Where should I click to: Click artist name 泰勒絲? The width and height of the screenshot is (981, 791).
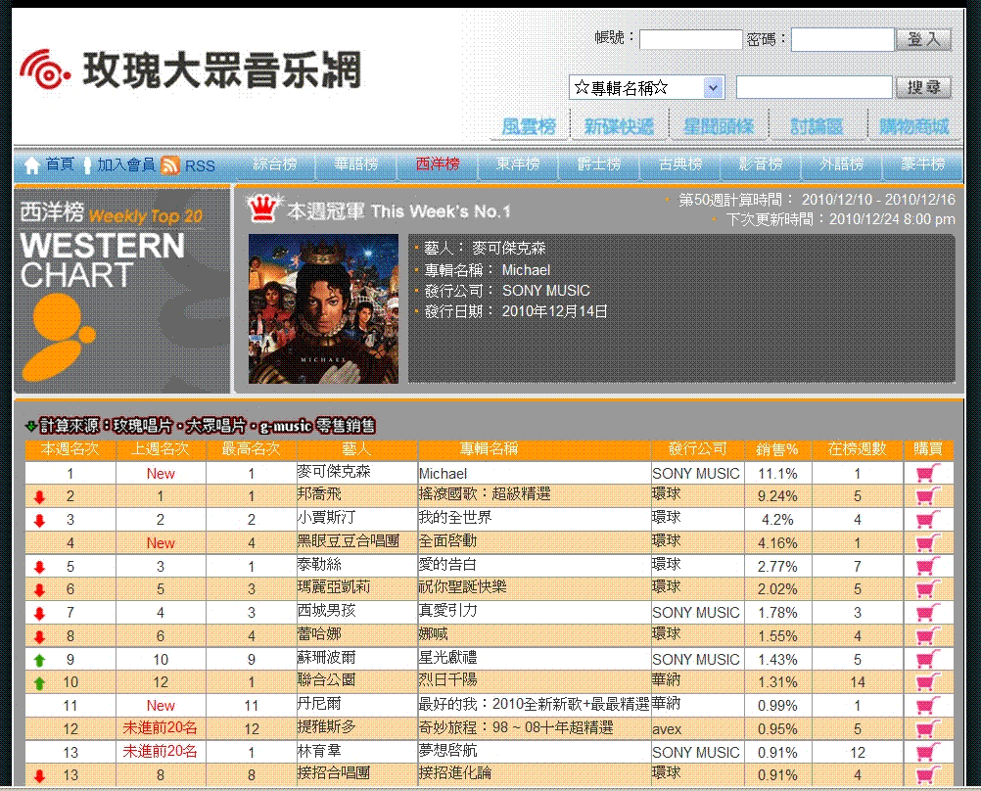tap(319, 564)
